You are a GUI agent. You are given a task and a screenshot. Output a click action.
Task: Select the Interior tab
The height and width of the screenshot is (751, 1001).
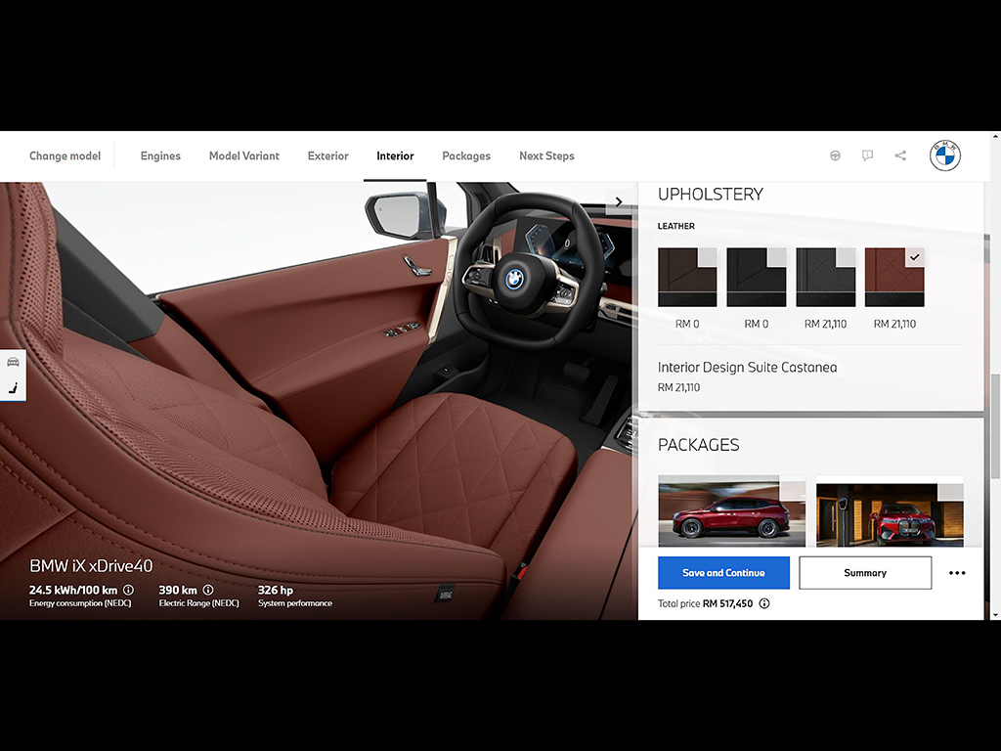[x=395, y=155]
